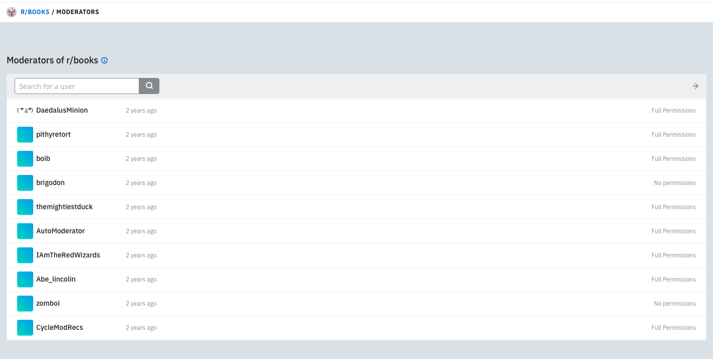The width and height of the screenshot is (713, 359).
Task: Click brigodon's No permissions label
Action: point(674,183)
